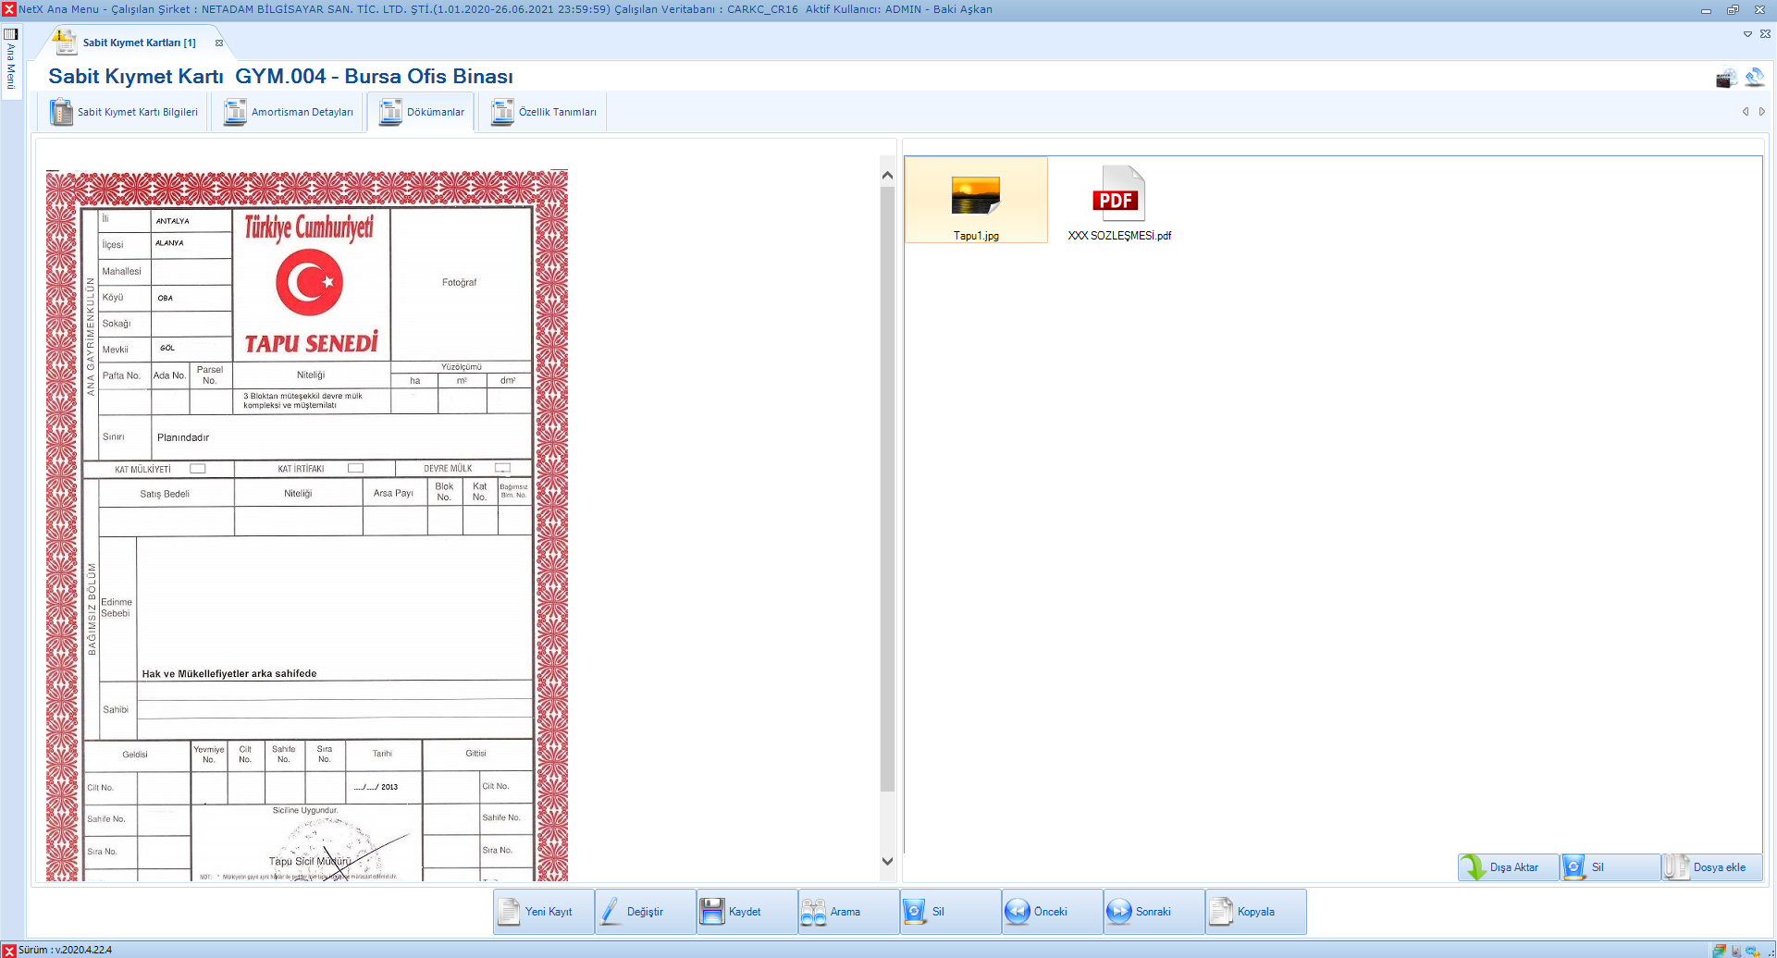Screen dimensions: 1777x958
Task: Export the document with Dışa Aktar
Action: (1509, 867)
